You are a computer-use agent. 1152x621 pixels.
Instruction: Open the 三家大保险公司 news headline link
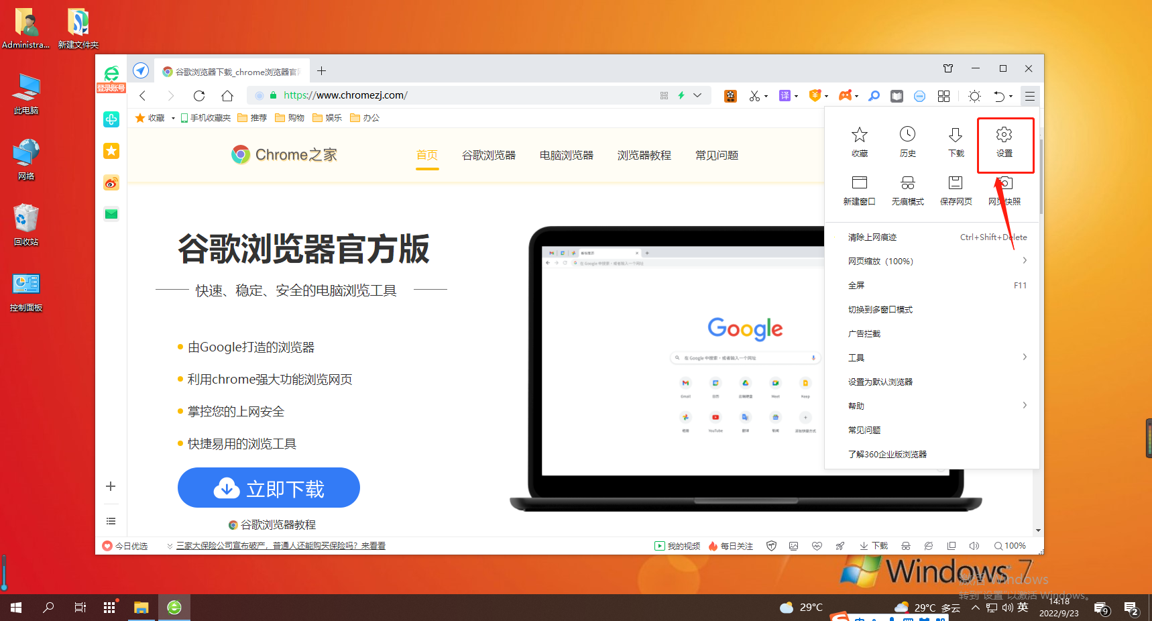pyautogui.click(x=281, y=546)
